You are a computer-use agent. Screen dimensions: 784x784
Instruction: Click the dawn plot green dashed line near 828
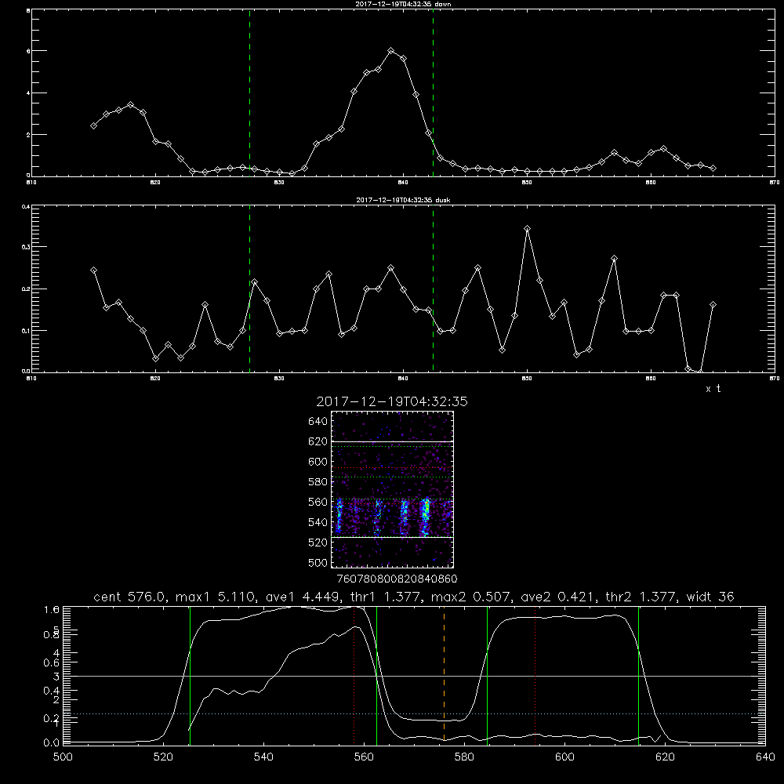coord(249,93)
